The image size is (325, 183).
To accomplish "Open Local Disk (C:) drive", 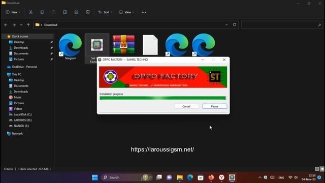I will [x=22, y=114].
